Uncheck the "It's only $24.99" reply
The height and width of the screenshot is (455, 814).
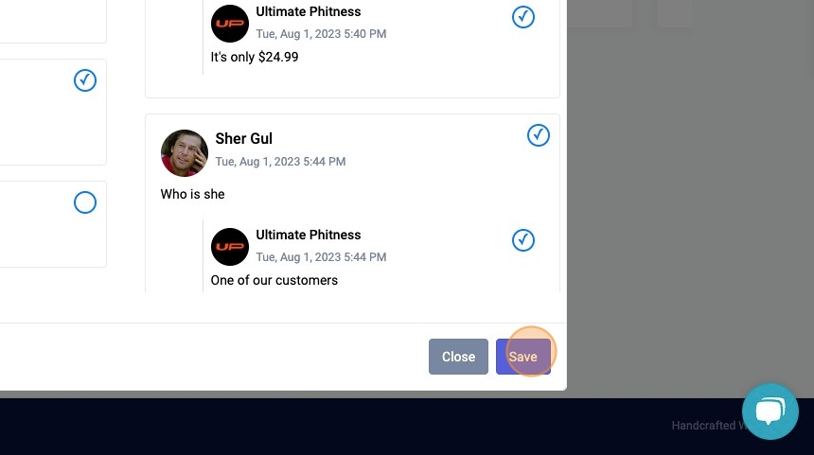tap(522, 17)
